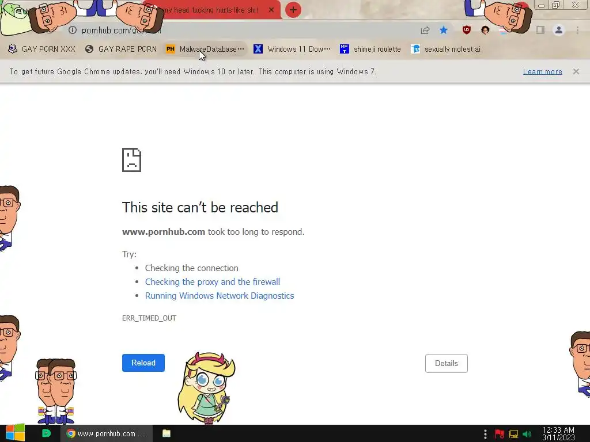Select the Chrome window on the taskbar
Viewport: 590px width, 442px height.
click(x=107, y=433)
